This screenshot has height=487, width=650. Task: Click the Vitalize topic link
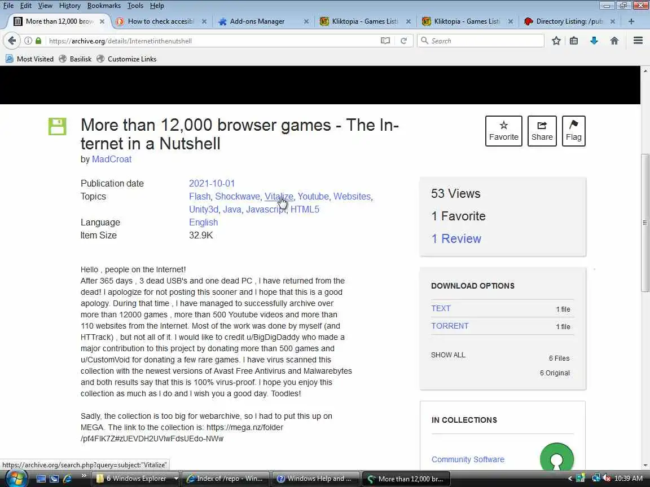(x=279, y=197)
